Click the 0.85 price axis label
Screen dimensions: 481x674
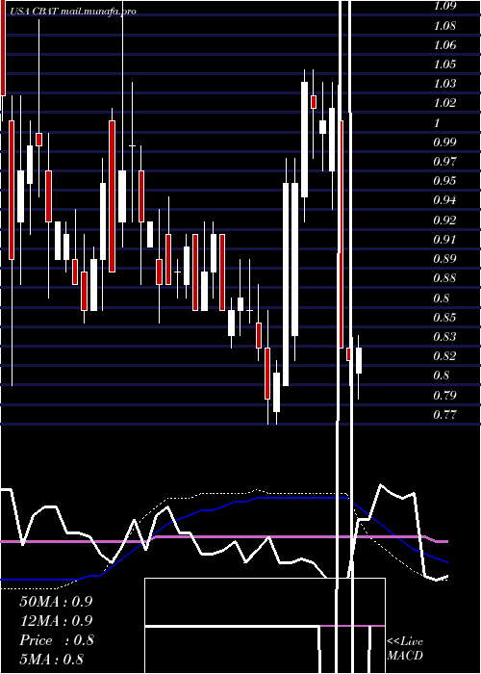click(444, 318)
